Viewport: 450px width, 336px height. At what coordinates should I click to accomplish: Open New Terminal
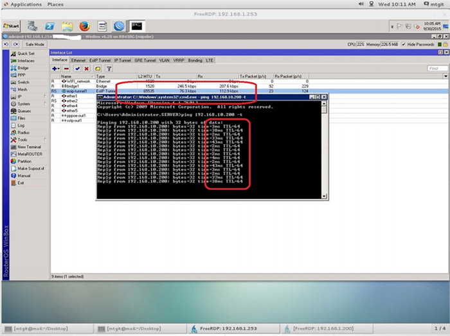[29, 147]
